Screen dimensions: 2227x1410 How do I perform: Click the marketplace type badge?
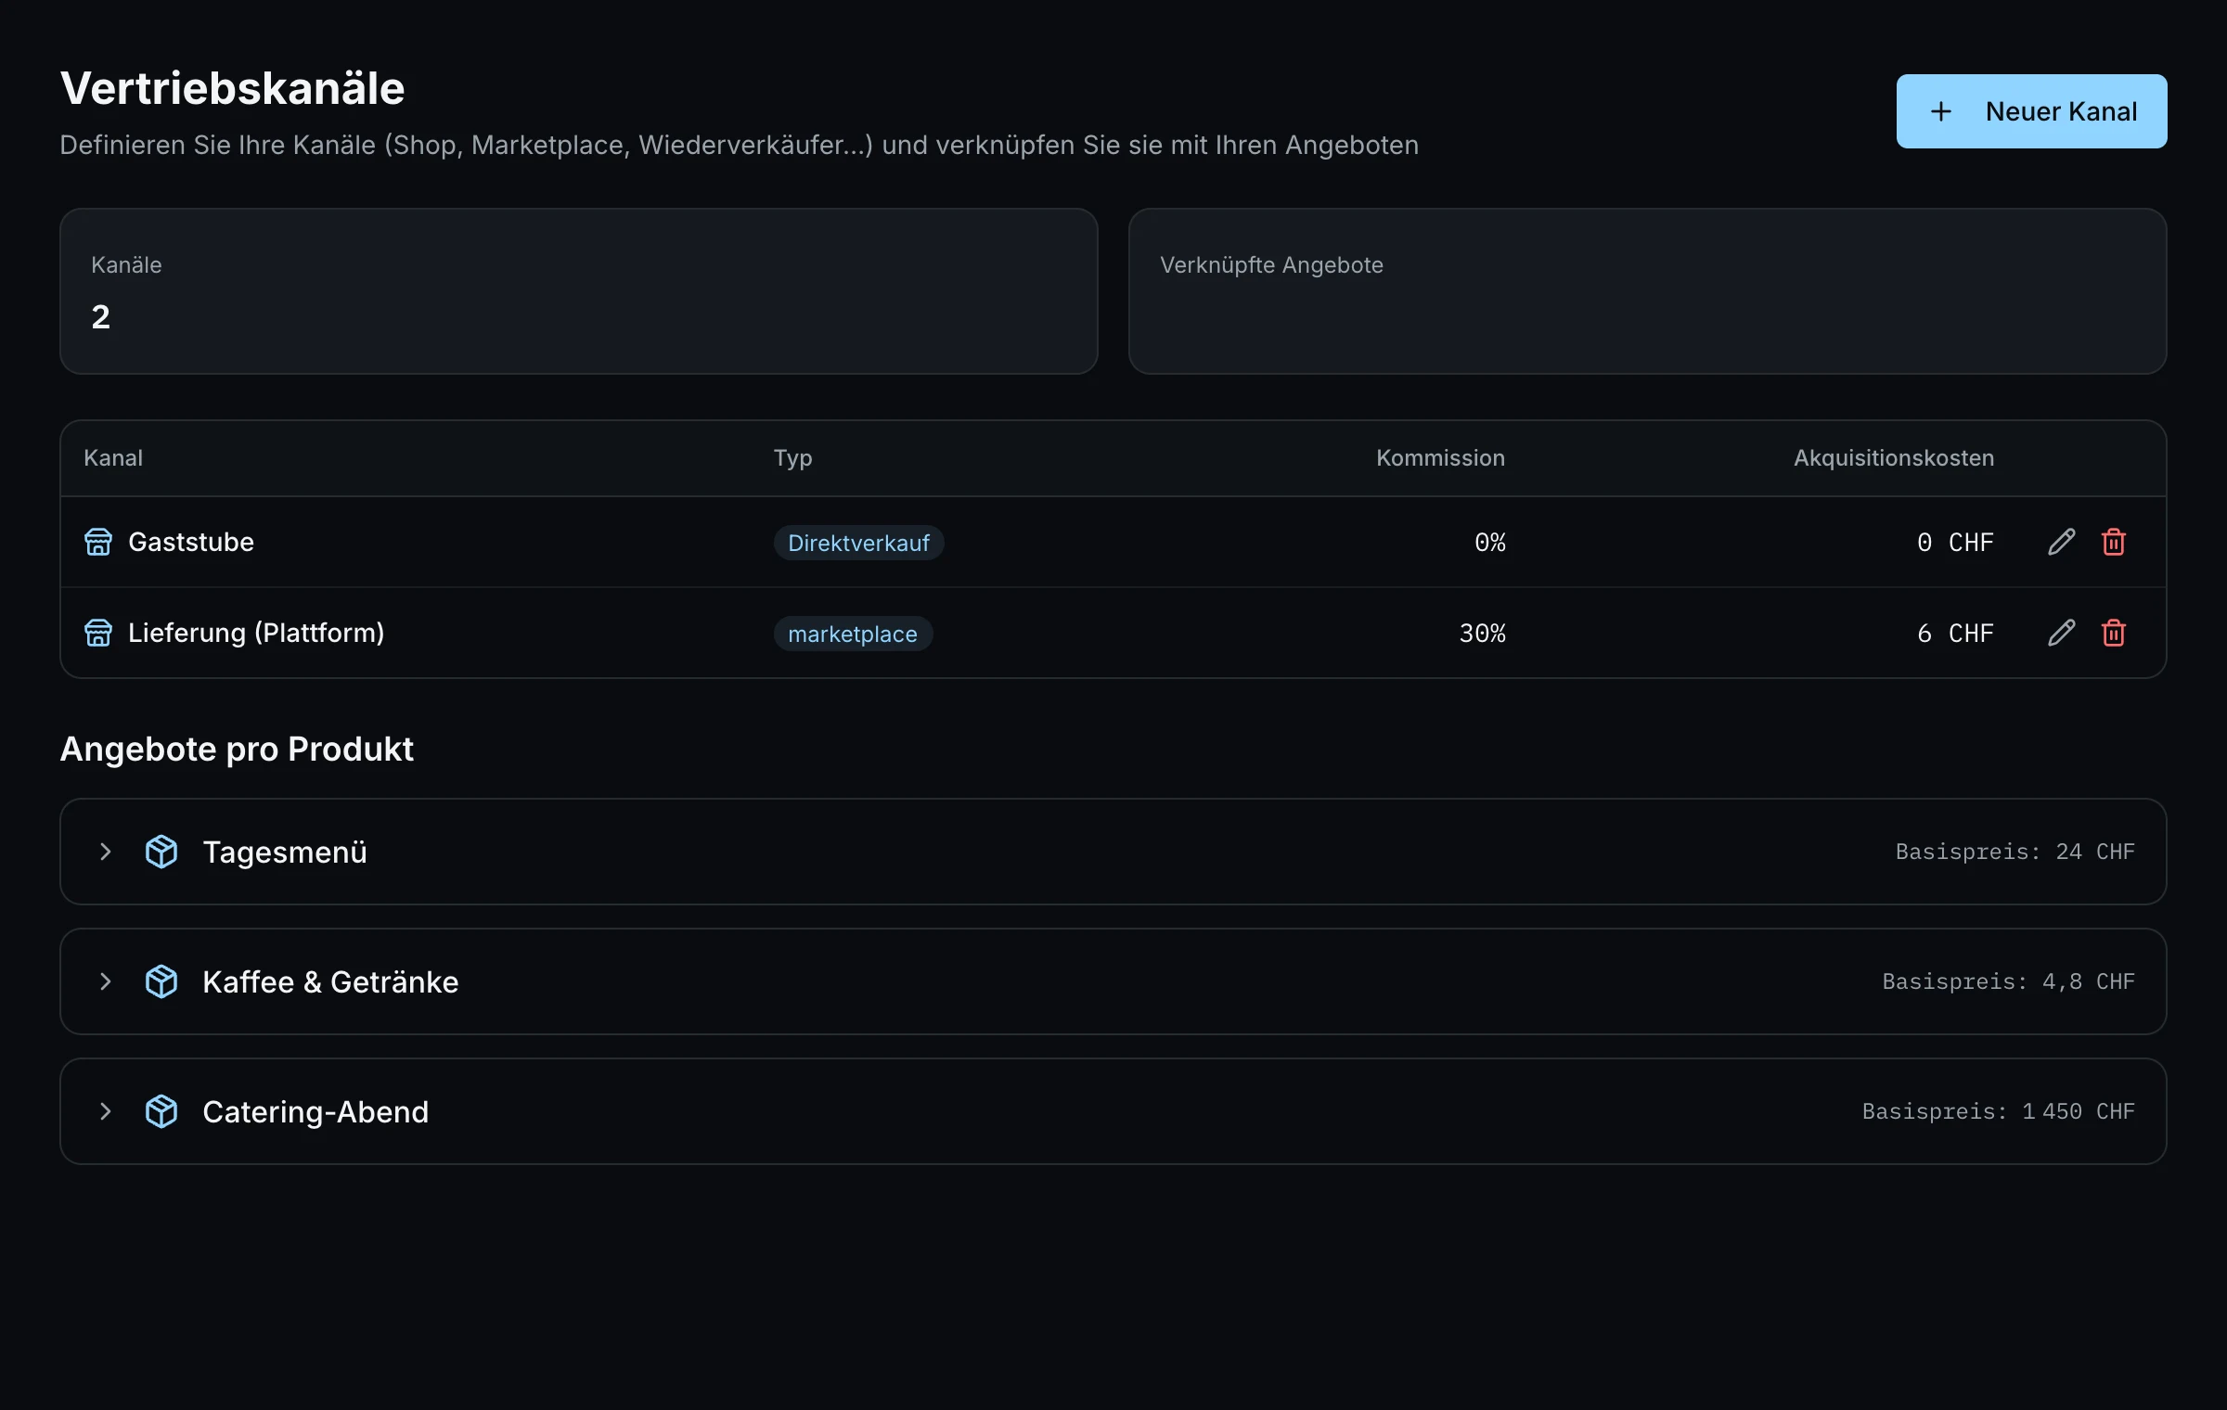point(853,634)
